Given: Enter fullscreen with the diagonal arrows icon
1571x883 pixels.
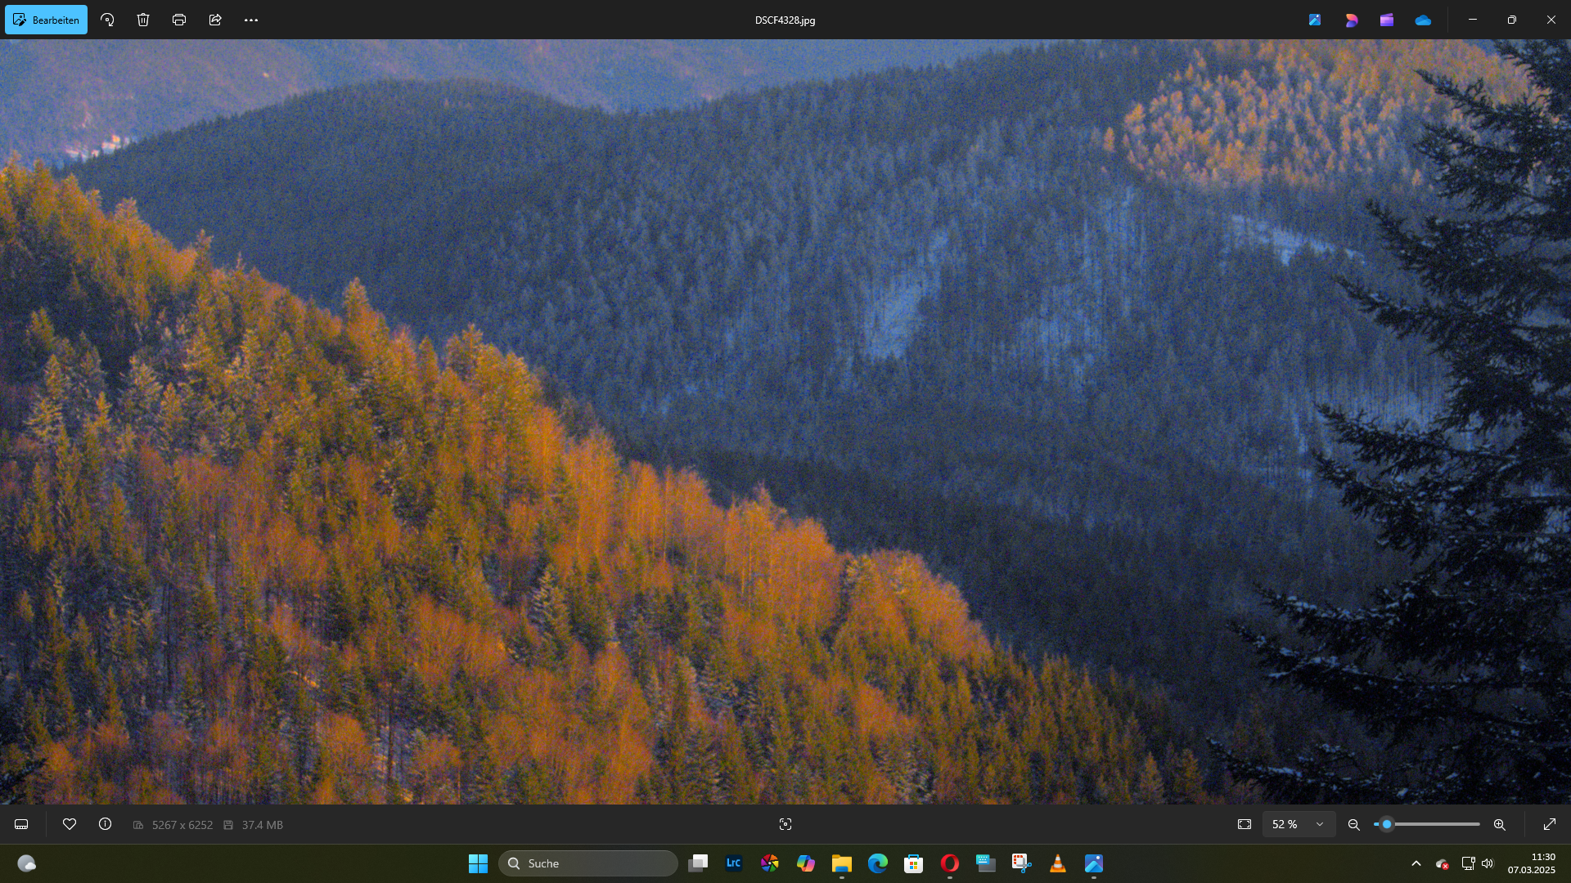Looking at the screenshot, I should (1549, 824).
